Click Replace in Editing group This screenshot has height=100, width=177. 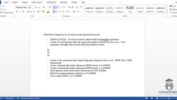(173, 9)
